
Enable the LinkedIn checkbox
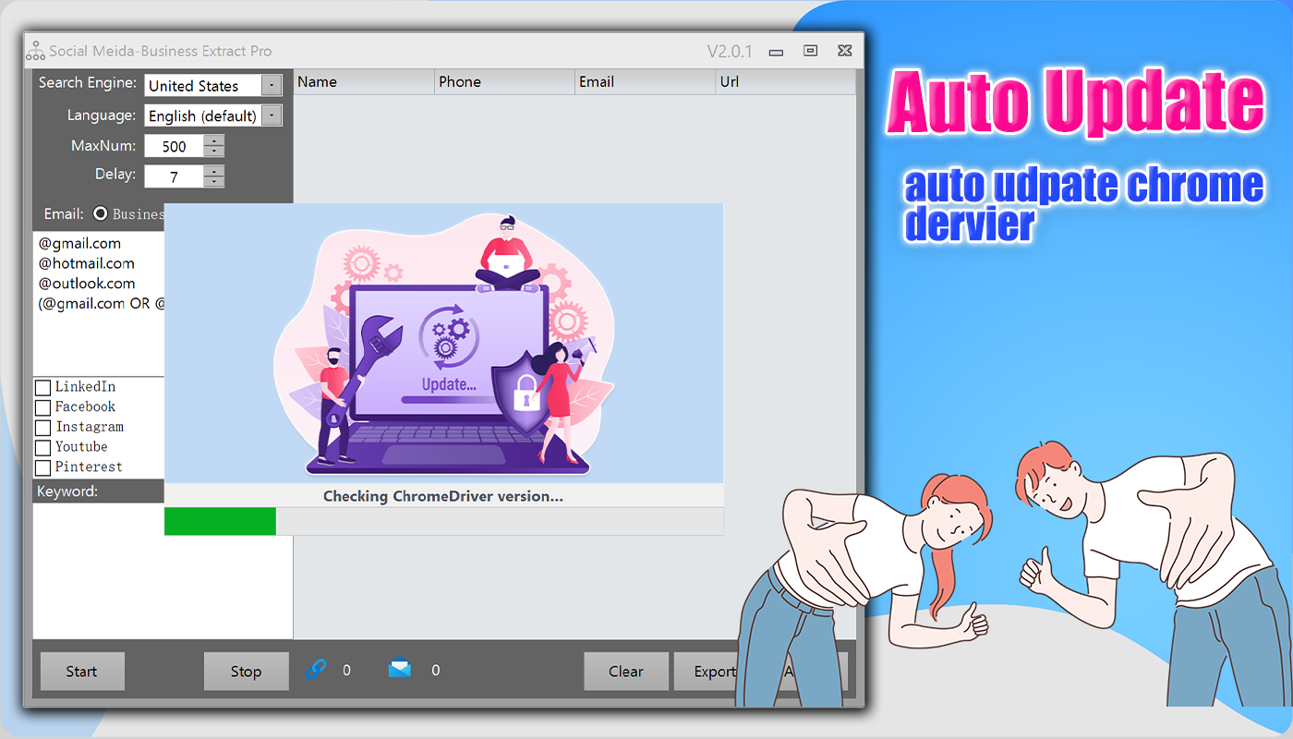[42, 387]
